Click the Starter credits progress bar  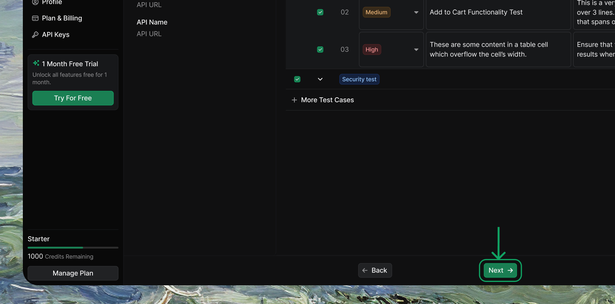(x=73, y=247)
